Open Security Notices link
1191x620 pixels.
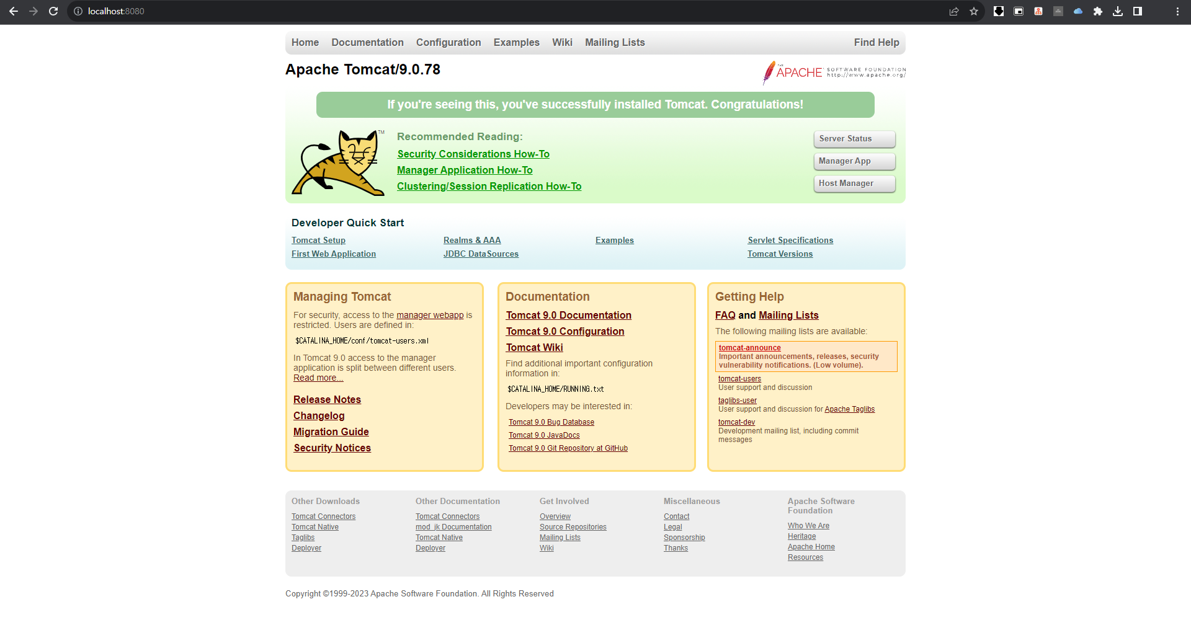click(332, 448)
